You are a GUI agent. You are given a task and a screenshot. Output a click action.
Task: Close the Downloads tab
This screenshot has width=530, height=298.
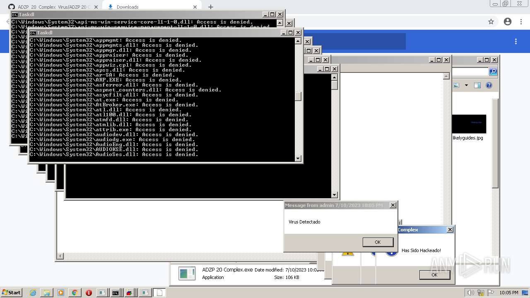click(195, 7)
